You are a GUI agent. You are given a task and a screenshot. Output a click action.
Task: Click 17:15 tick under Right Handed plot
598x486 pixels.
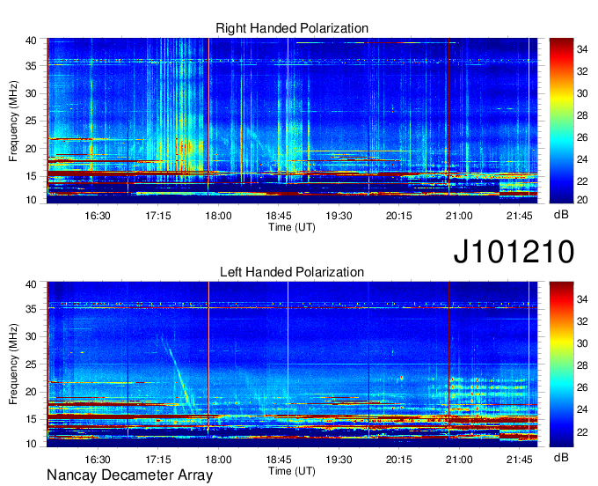[158, 216]
